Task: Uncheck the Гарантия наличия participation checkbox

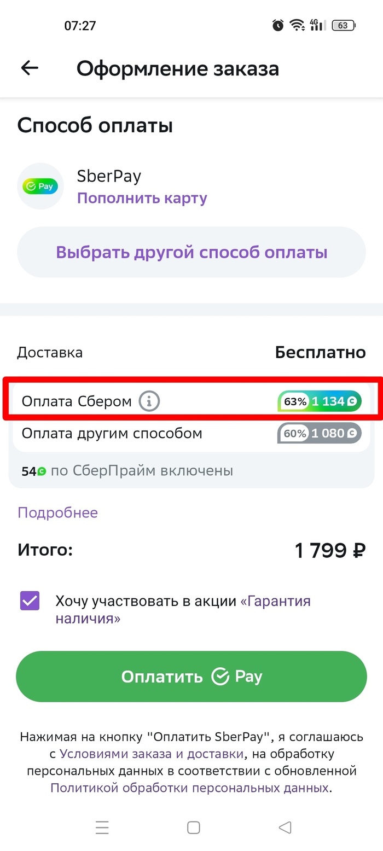Action: (30, 601)
